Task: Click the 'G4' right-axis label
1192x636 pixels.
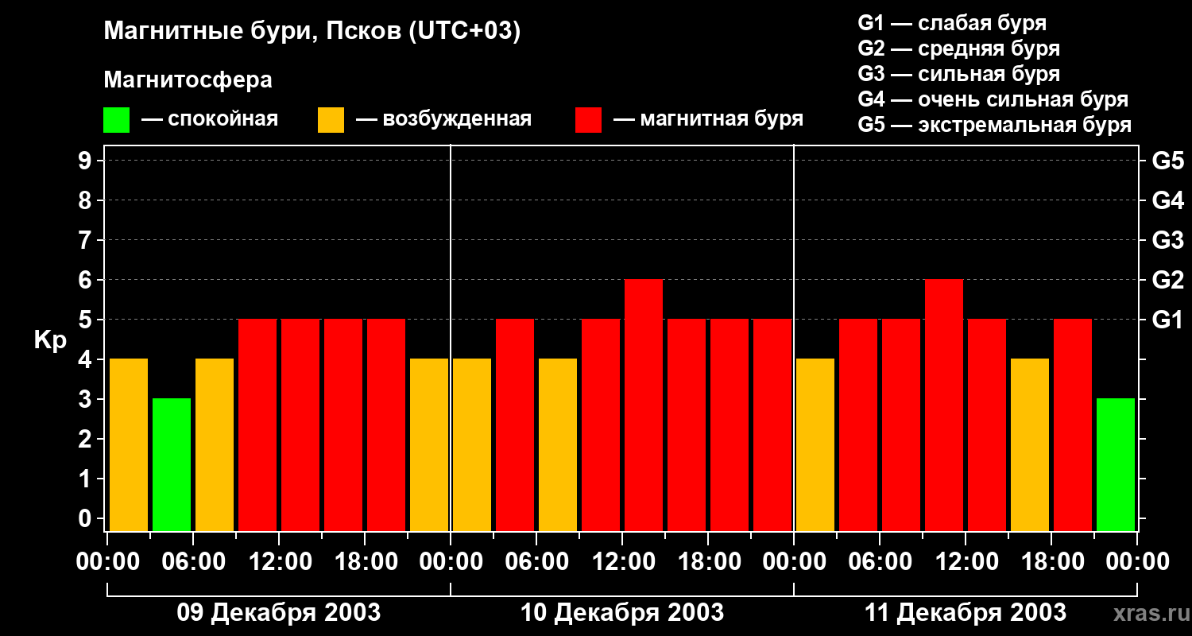Action: 1168,200
